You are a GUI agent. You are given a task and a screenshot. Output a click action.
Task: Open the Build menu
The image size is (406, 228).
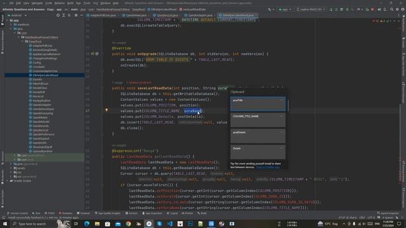point(70,3)
